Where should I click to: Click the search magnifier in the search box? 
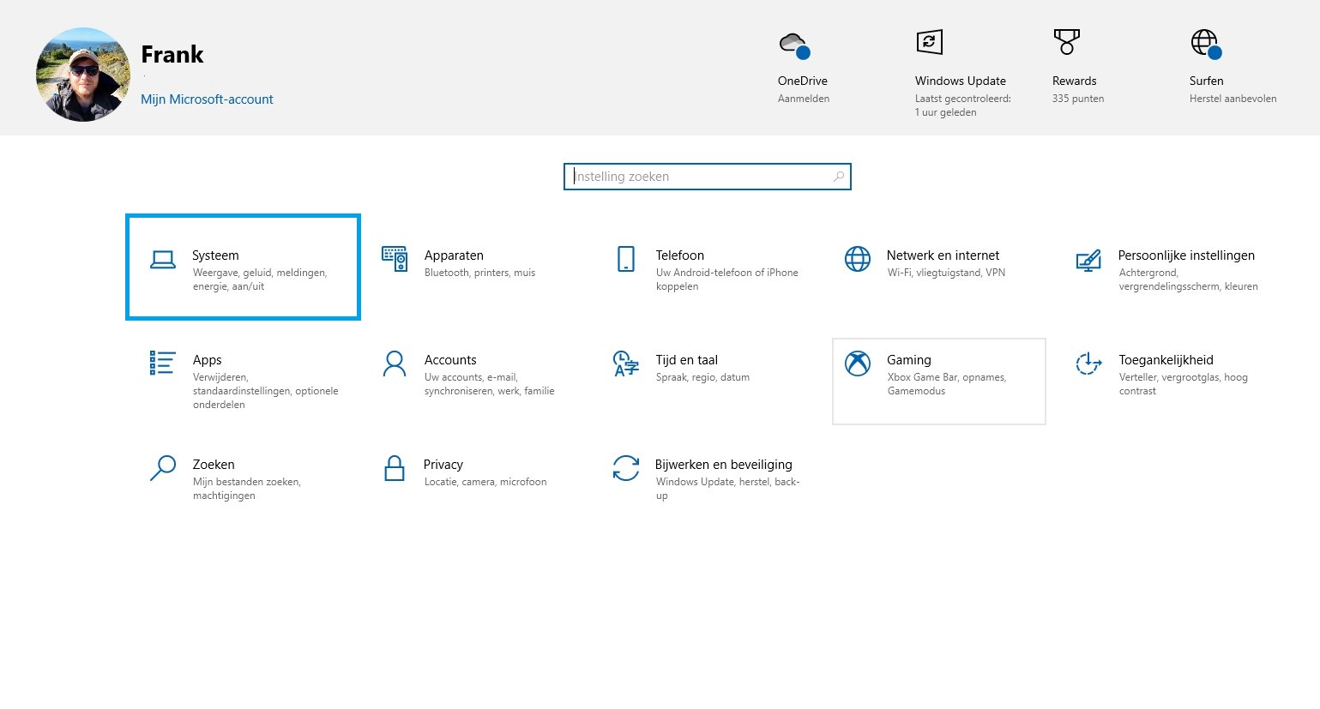coord(839,177)
